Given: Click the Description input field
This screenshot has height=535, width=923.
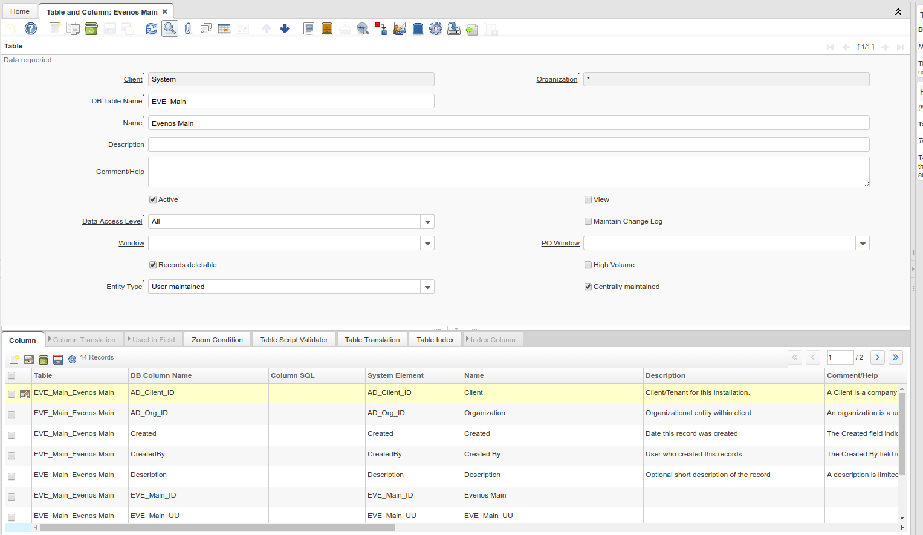Looking at the screenshot, I should tap(508, 144).
